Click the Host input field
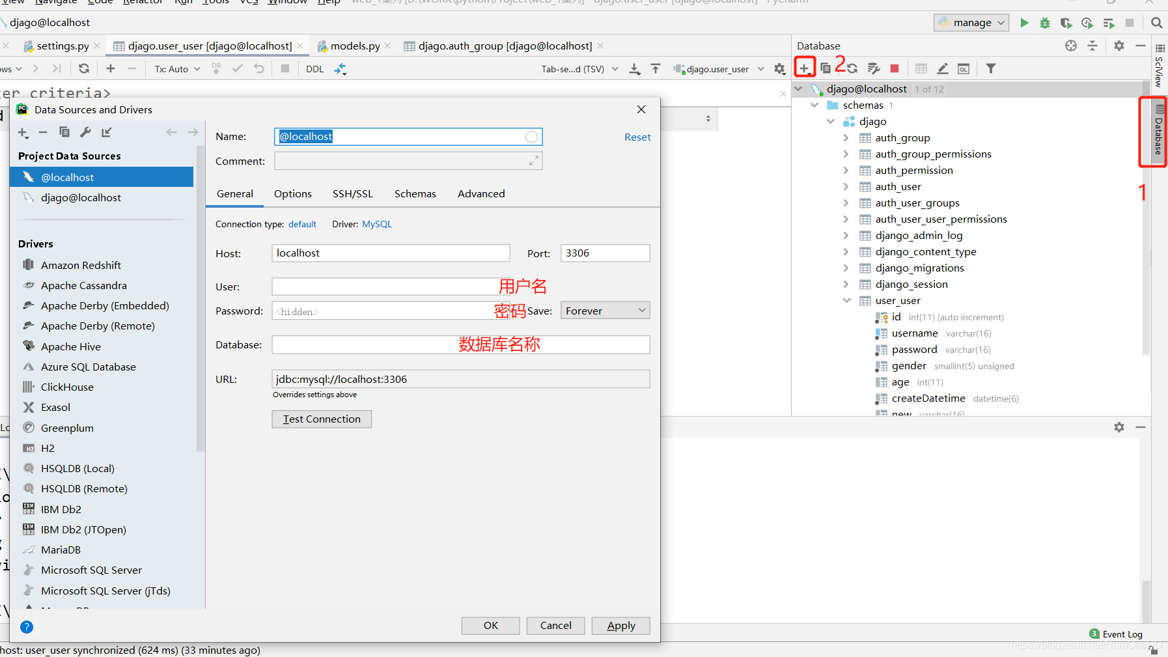 click(391, 253)
